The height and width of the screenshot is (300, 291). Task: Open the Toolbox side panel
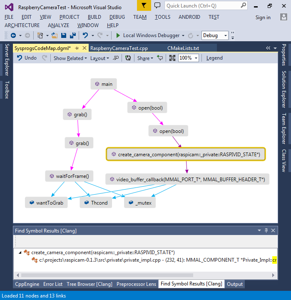(x=7, y=90)
